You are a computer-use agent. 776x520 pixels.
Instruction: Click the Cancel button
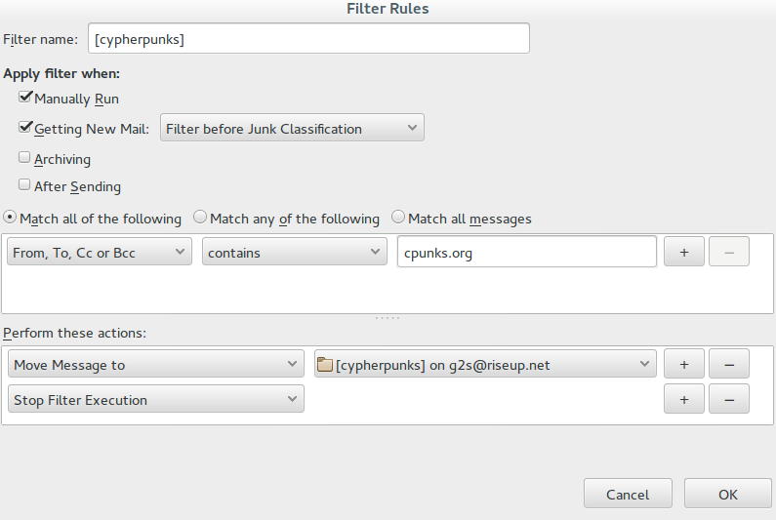pos(628,494)
